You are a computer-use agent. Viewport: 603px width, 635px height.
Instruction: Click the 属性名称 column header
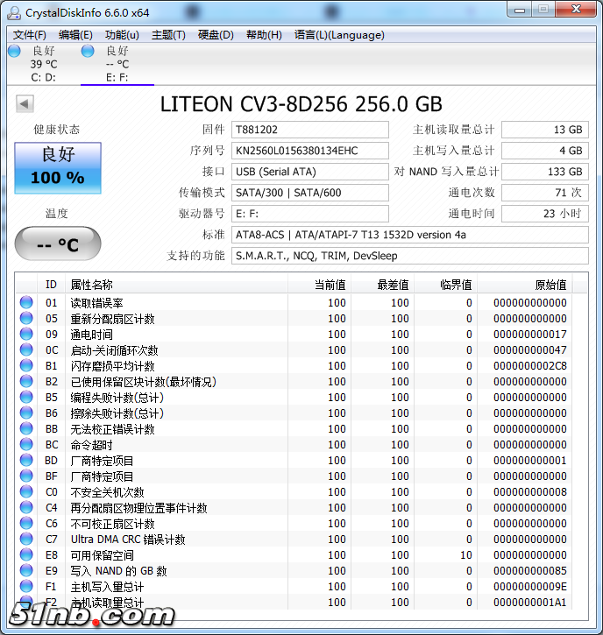pyautogui.click(x=91, y=285)
